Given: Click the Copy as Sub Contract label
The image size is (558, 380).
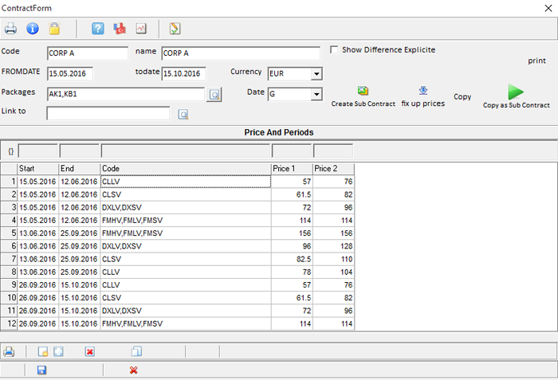Looking at the screenshot, I should pyautogui.click(x=516, y=105).
